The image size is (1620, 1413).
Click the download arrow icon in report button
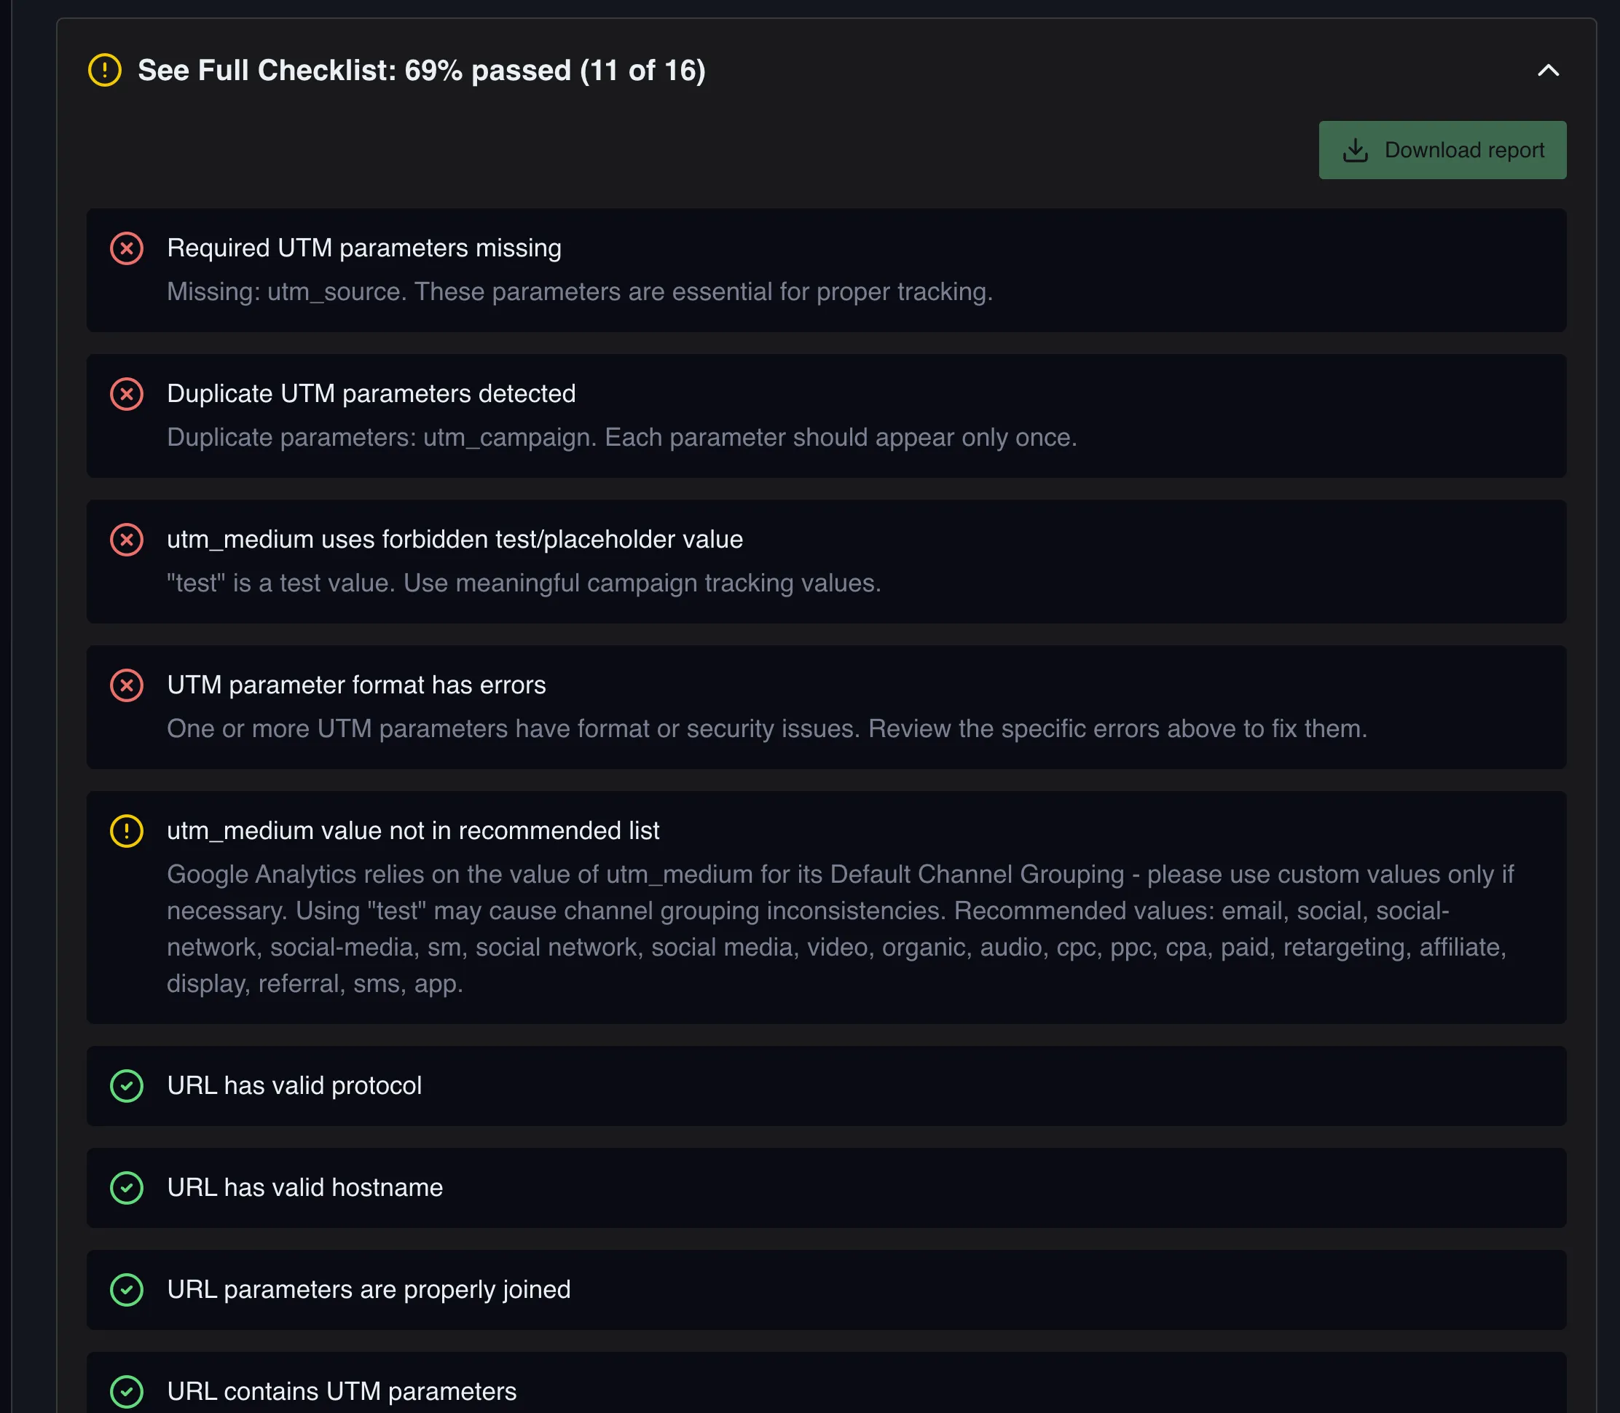1355,150
